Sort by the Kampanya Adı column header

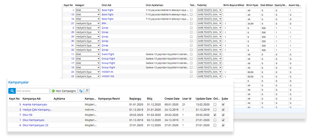pos(32,98)
